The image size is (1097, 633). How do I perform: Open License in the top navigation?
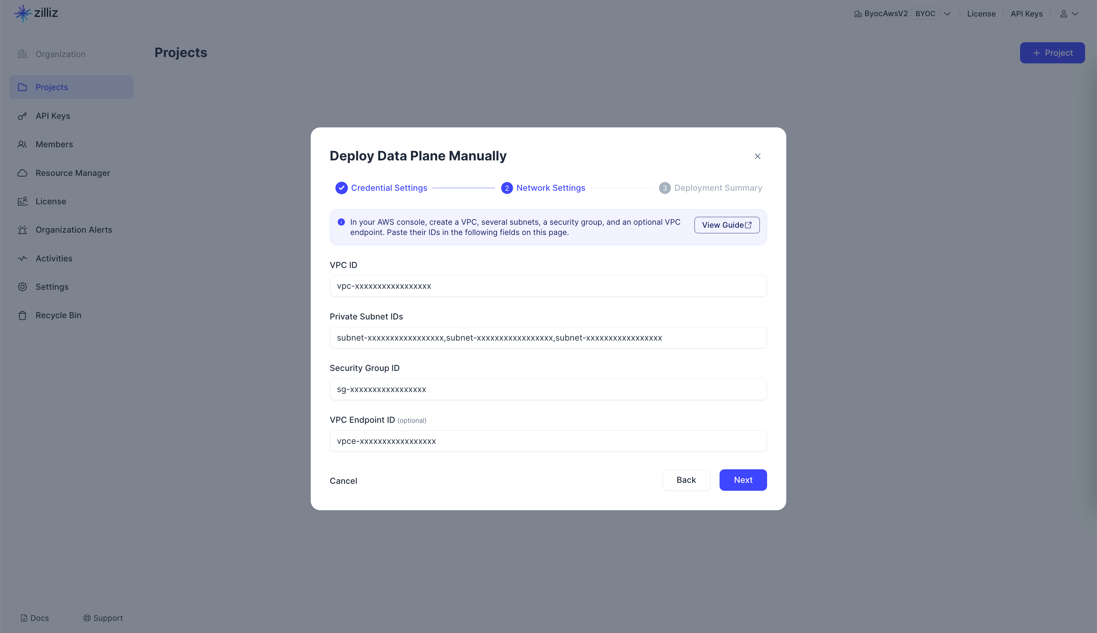coord(981,14)
